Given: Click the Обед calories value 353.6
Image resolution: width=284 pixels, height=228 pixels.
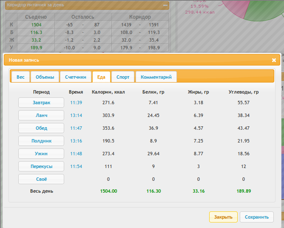Looking at the screenshot, I should (108, 128).
